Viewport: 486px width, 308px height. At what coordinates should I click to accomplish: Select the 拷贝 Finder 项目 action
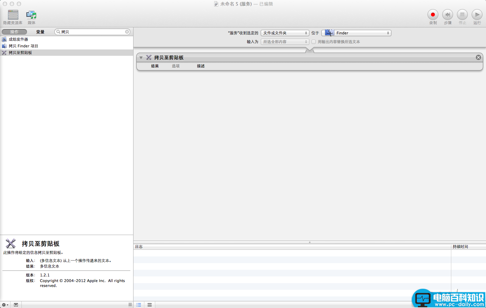click(67, 46)
